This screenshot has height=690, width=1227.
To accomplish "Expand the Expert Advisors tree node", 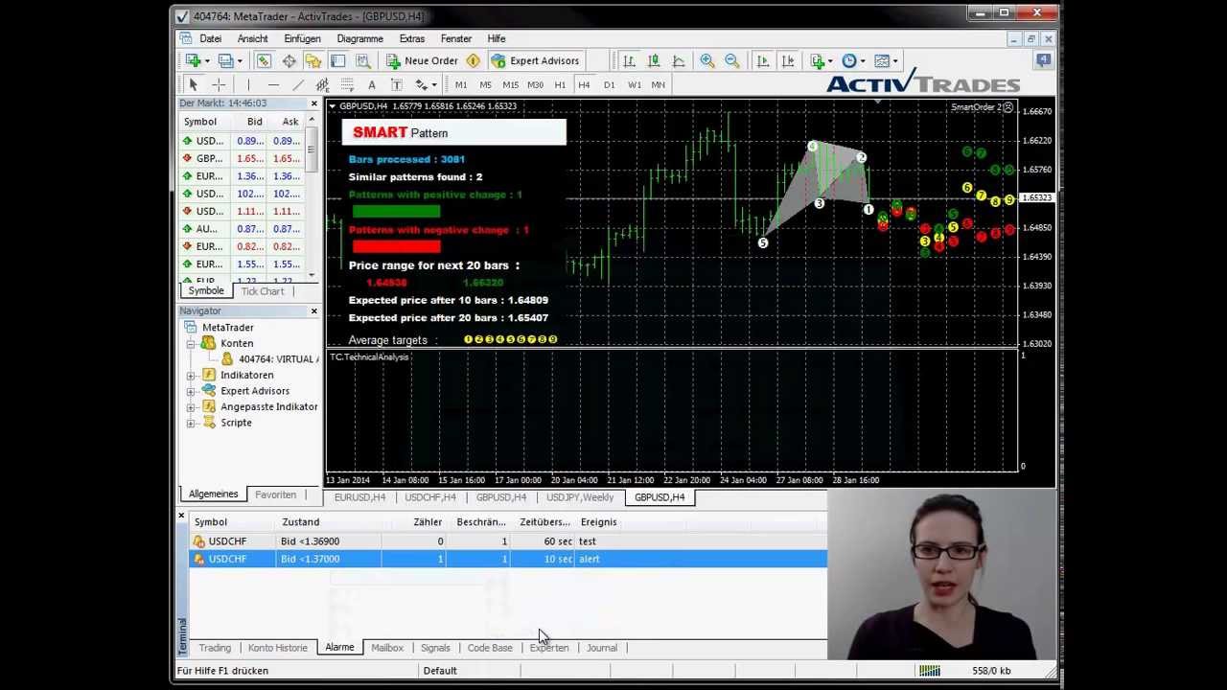I will [191, 391].
